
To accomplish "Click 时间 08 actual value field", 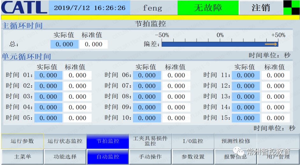I will (x=147, y=97).
